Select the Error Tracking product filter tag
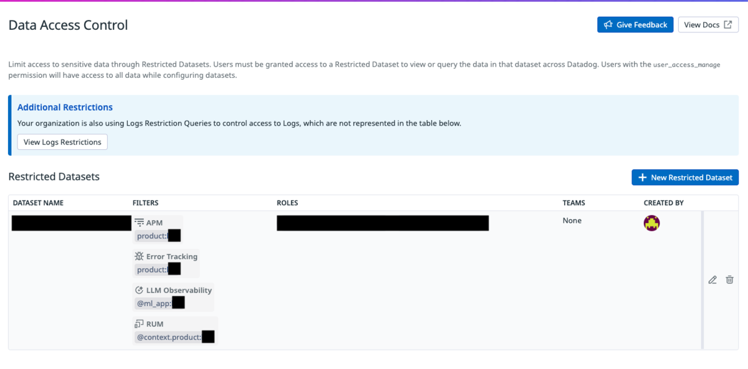Screen dimensions: 748x369 coord(158,269)
